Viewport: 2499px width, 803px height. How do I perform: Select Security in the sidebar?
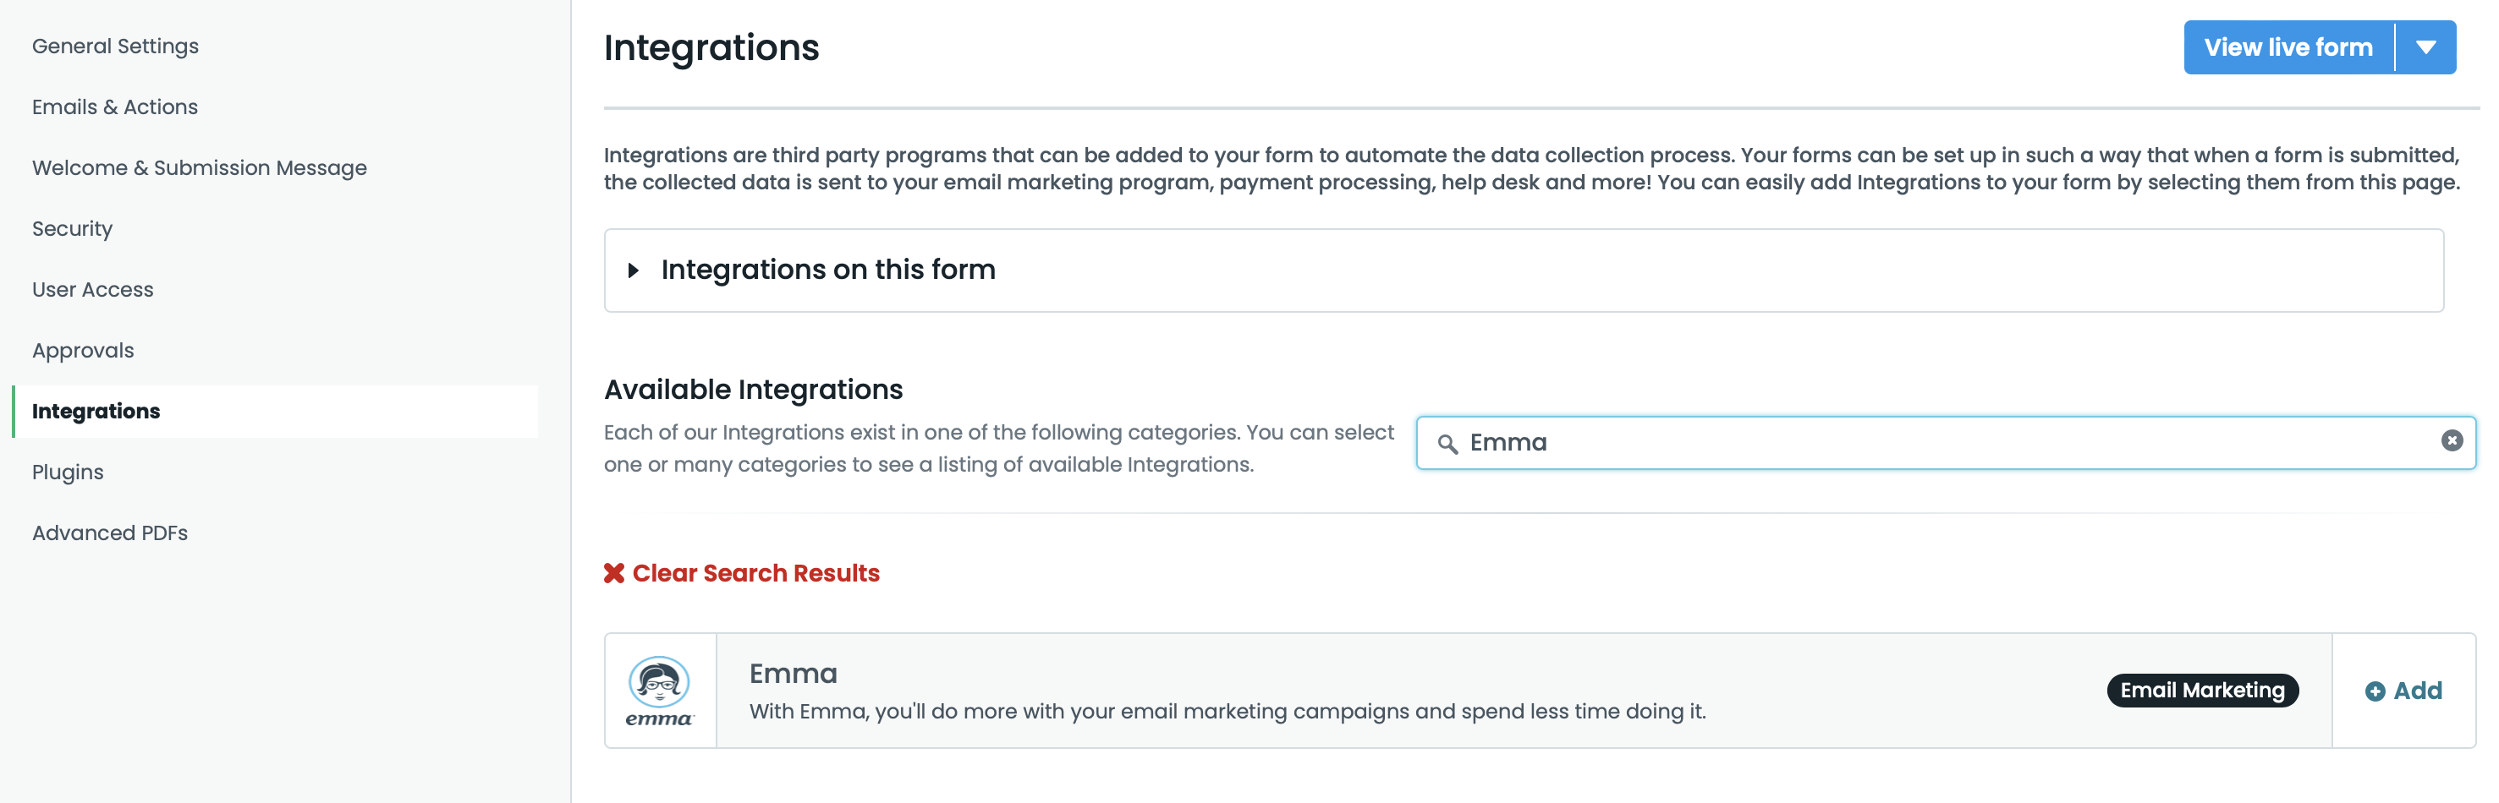(x=72, y=229)
